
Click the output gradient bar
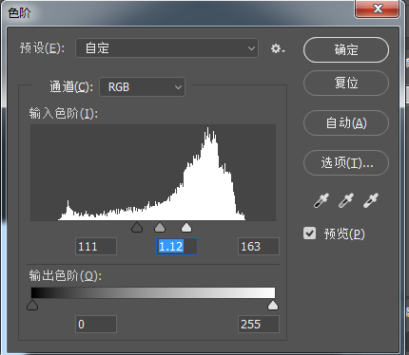point(153,292)
